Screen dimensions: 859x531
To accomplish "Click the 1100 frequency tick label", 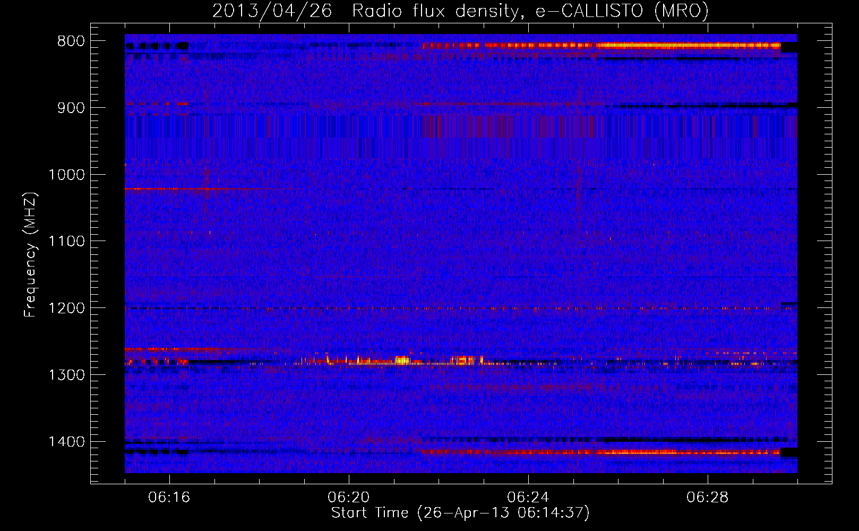I will coord(66,242).
